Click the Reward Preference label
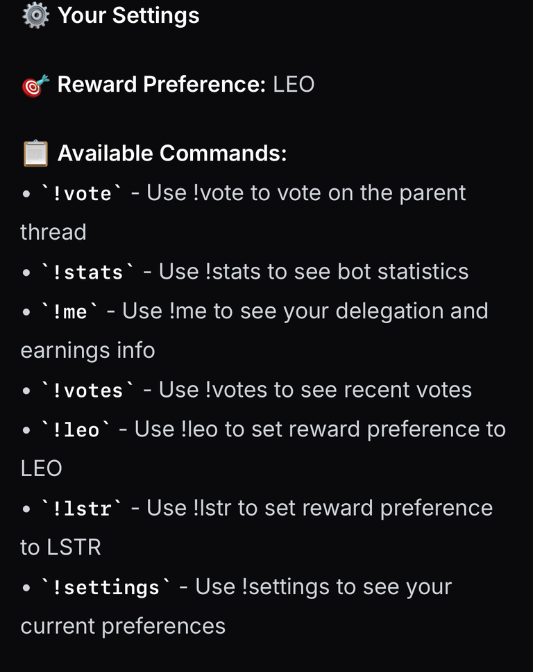Viewport: 533px width, 672px height. pyautogui.click(x=162, y=84)
